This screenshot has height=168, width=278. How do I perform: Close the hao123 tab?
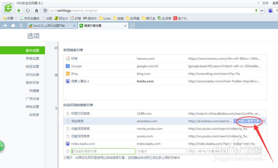pos(74,26)
